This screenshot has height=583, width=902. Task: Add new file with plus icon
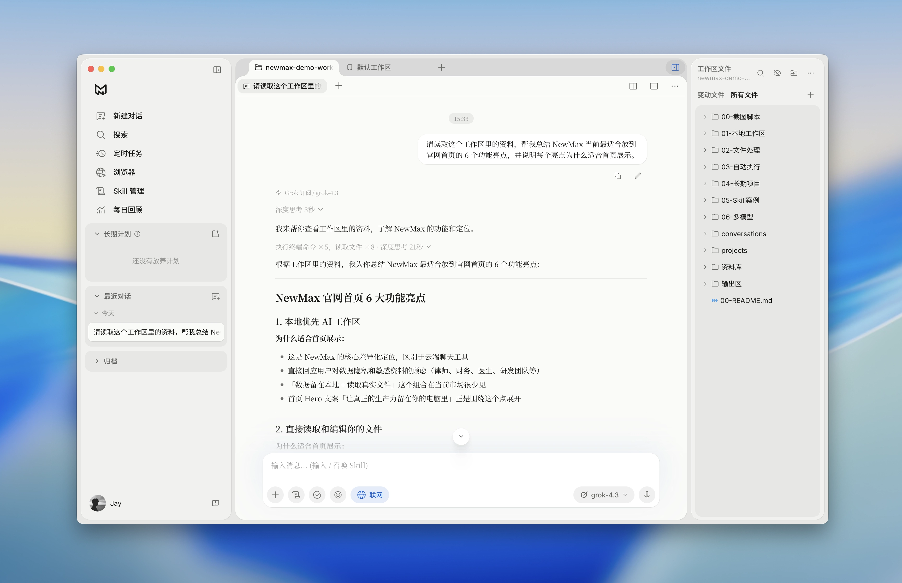(810, 95)
